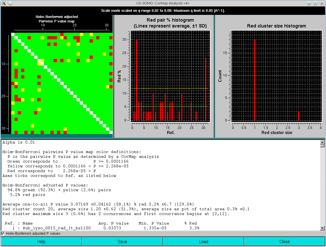The image size is (326, 247).
Task: Load a saved CorMap analysis
Action: point(203,241)
